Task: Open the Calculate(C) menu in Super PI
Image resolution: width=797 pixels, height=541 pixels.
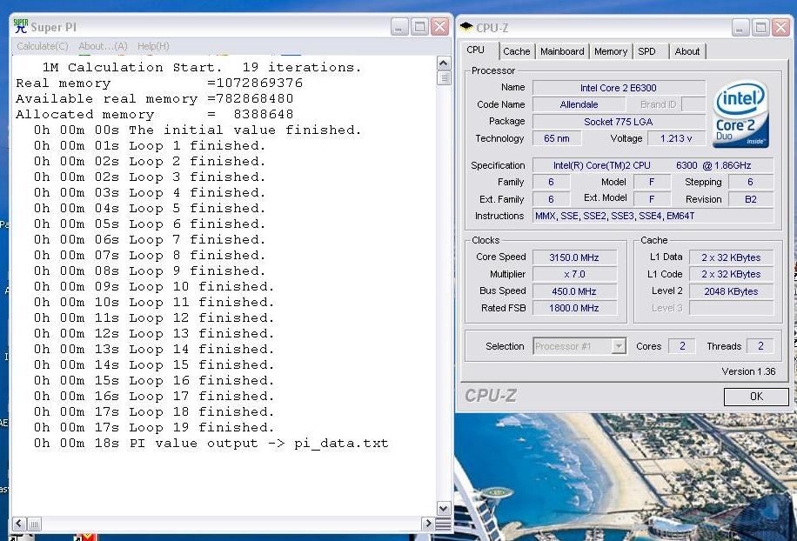Action: 42,46
